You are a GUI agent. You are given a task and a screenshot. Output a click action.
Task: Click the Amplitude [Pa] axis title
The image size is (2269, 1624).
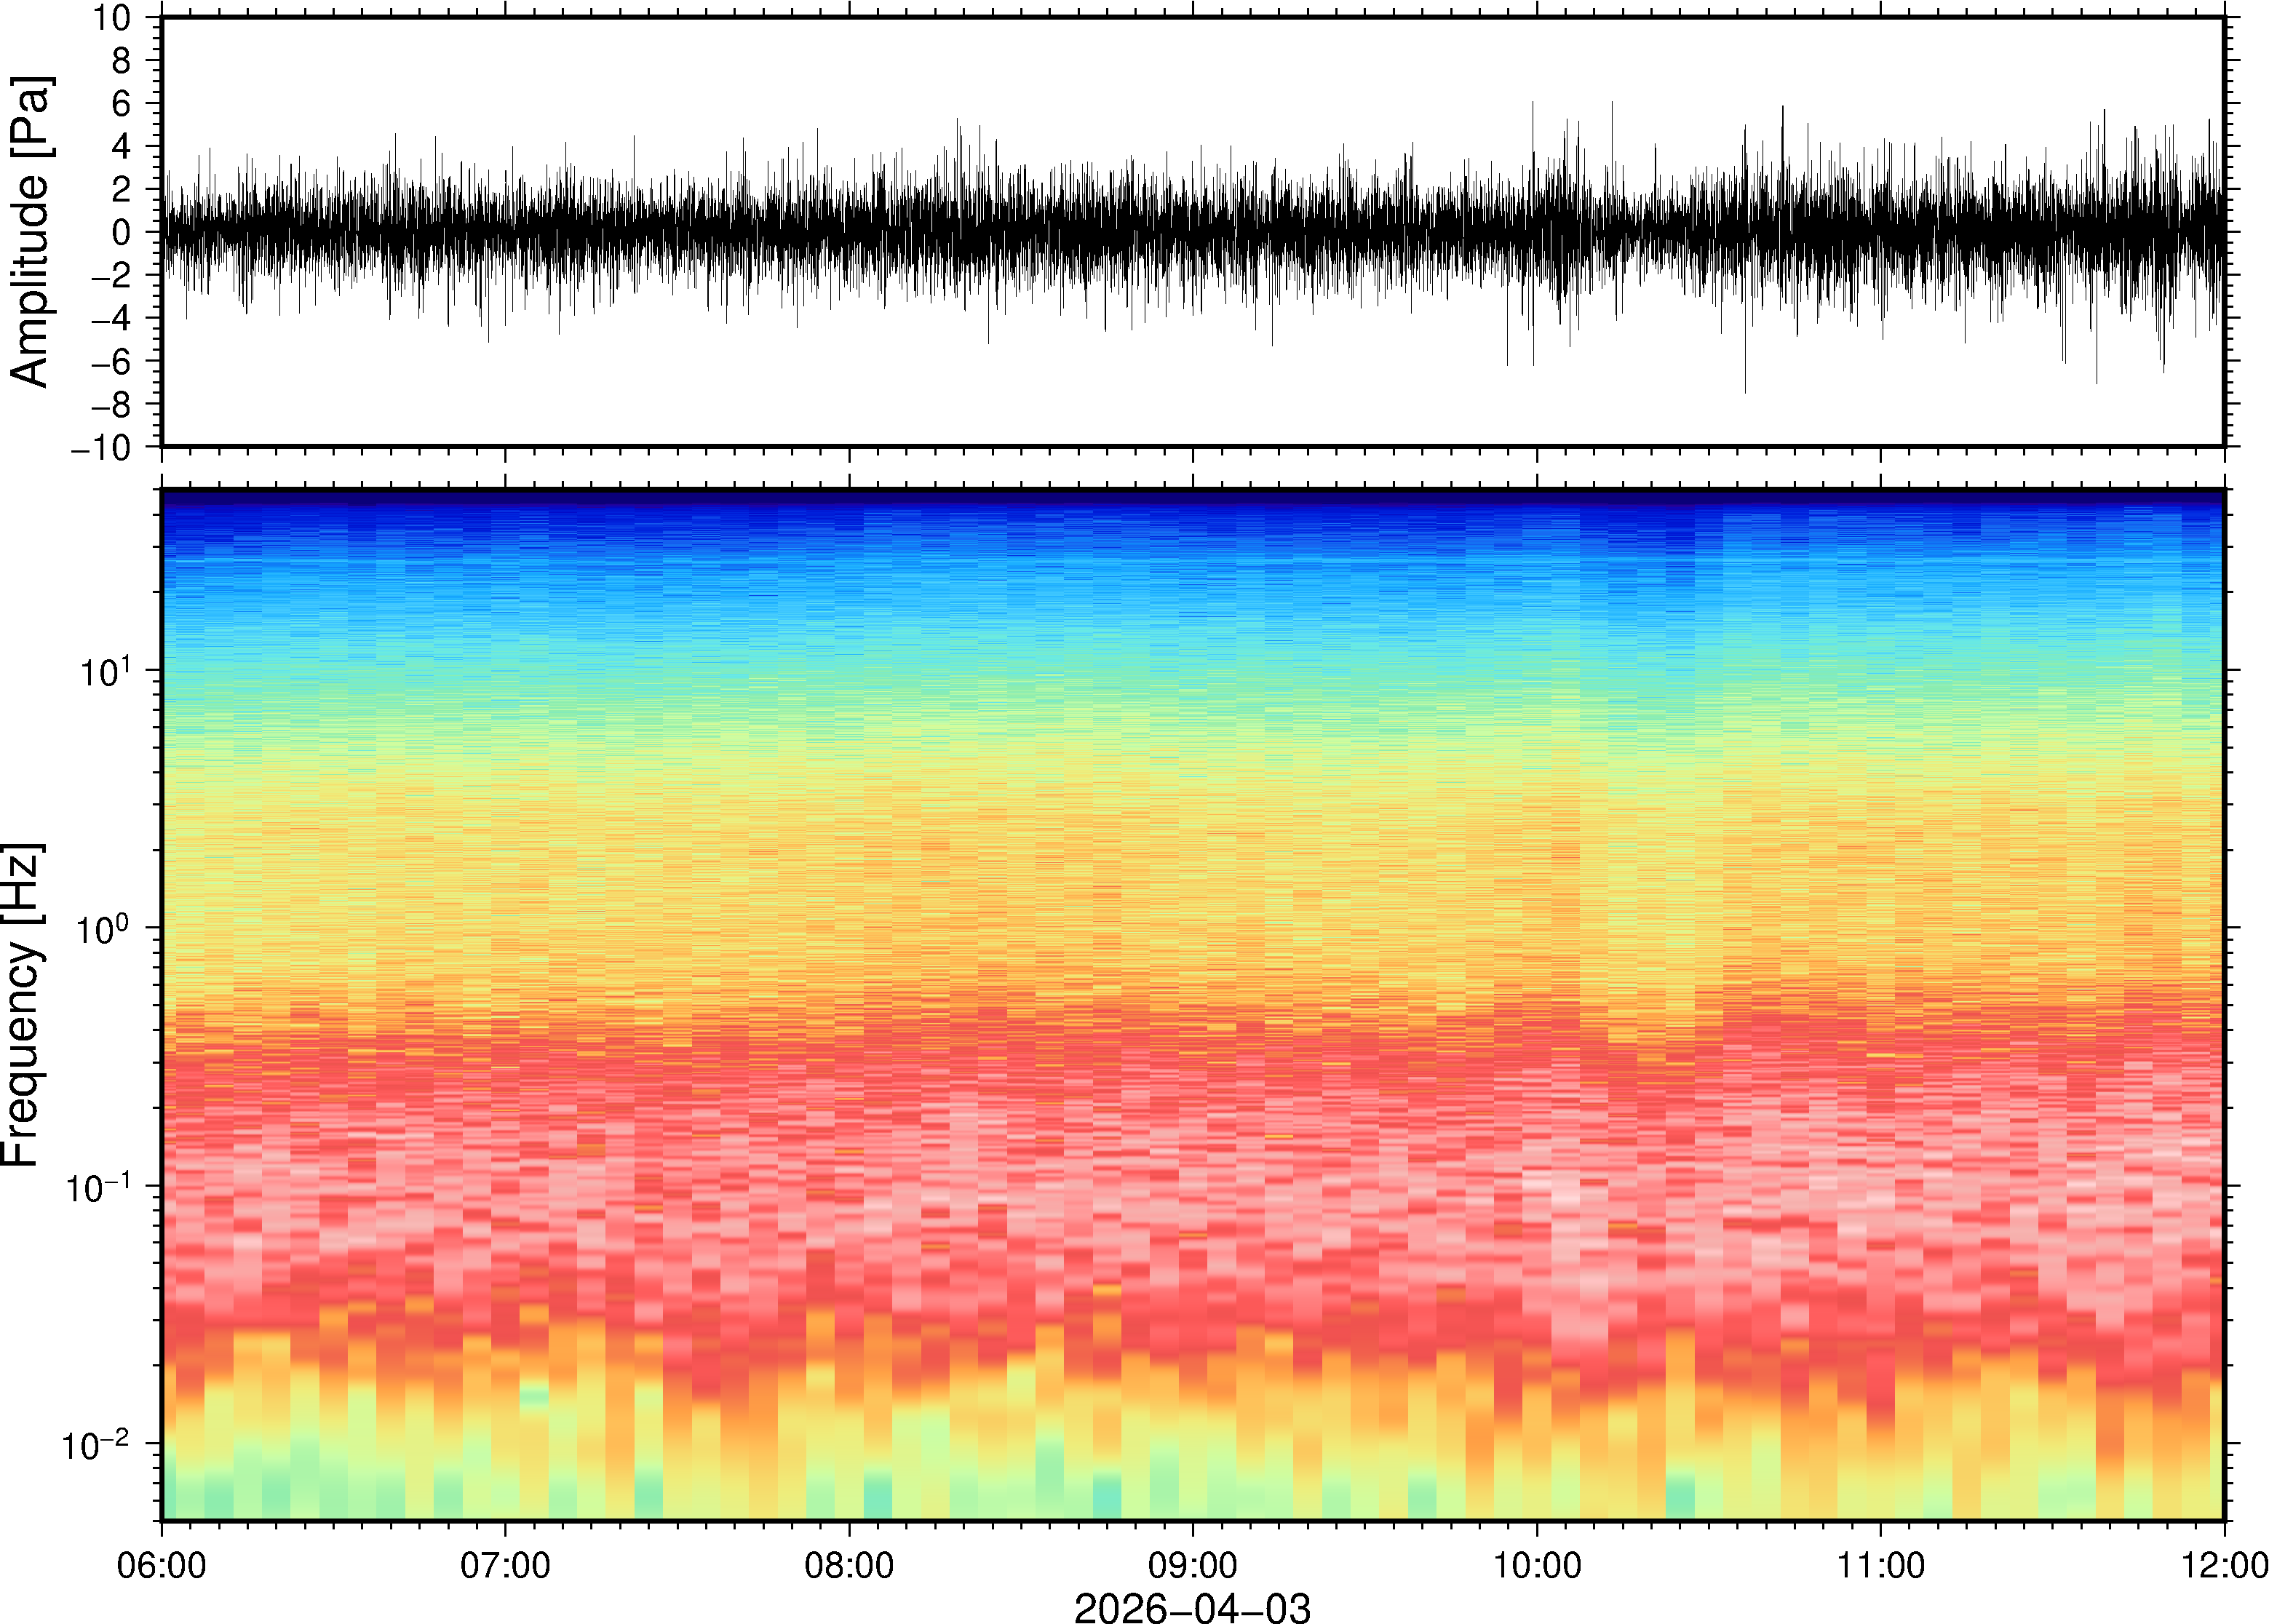click(x=30, y=232)
